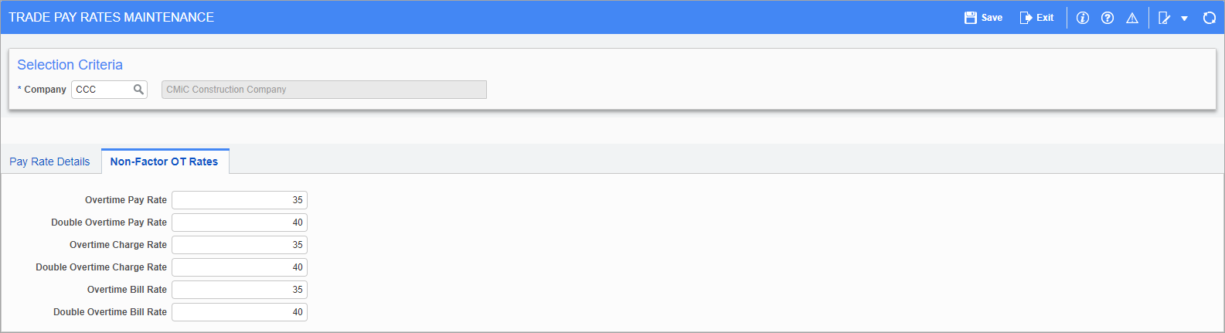Switch to the Pay Rate Details tab
This screenshot has width=1225, height=333.
coord(49,161)
